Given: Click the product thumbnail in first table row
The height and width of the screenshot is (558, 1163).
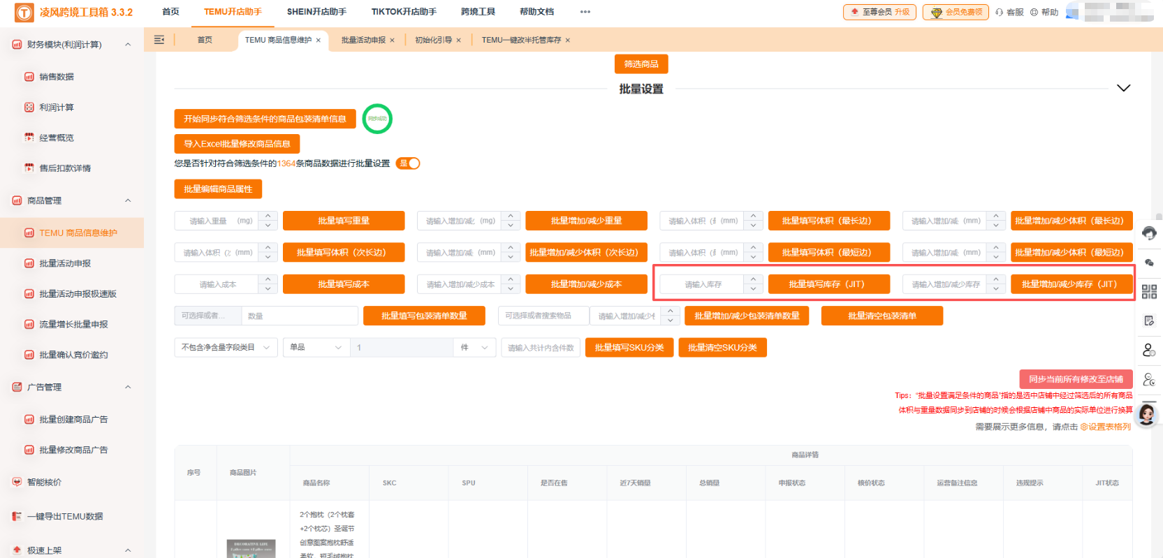Looking at the screenshot, I should (x=251, y=548).
